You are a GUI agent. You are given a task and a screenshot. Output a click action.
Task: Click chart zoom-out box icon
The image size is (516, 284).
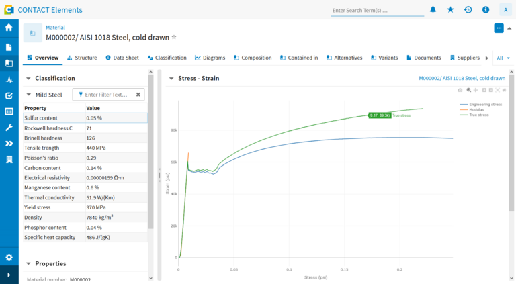[x=490, y=90]
